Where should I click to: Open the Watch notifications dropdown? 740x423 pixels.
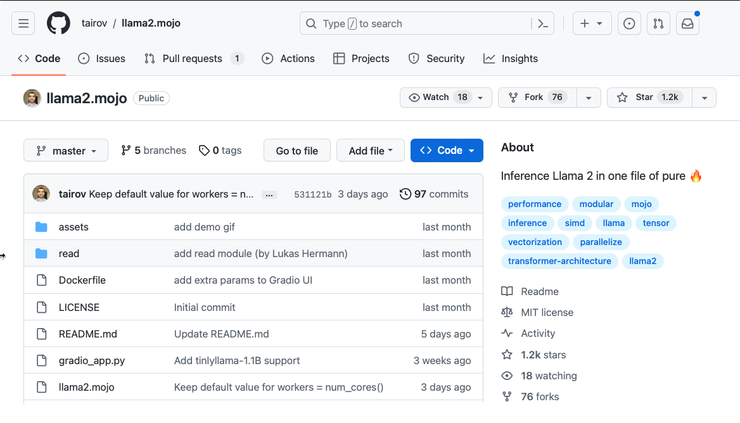[446, 97]
